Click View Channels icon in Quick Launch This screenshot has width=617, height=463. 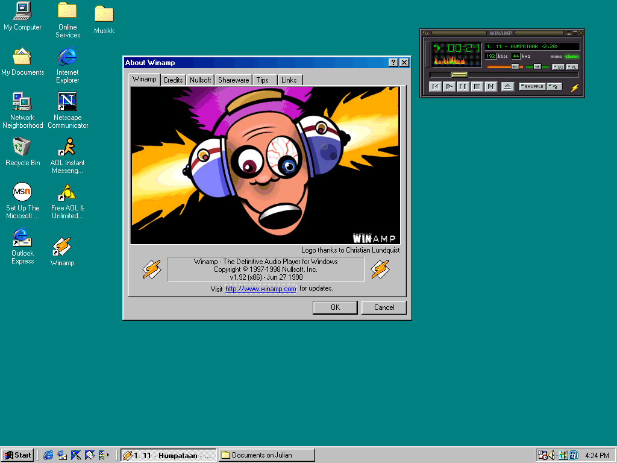coord(90,455)
